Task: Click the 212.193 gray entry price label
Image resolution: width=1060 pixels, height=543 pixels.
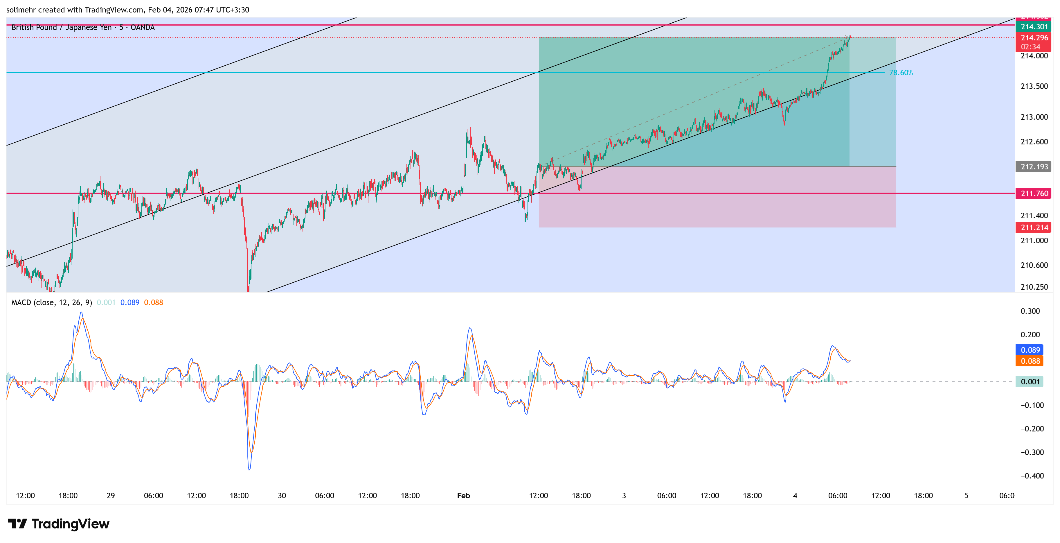Action: point(1033,167)
